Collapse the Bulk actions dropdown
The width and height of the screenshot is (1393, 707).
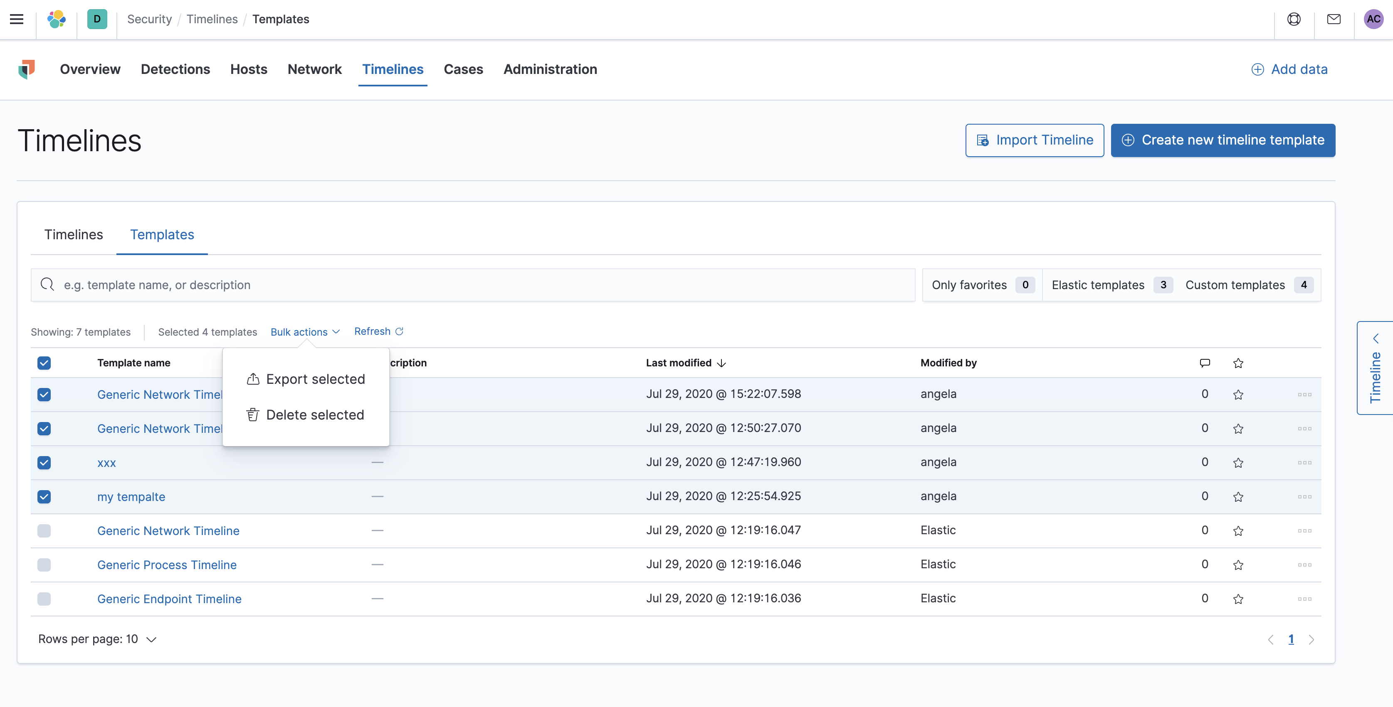click(305, 331)
